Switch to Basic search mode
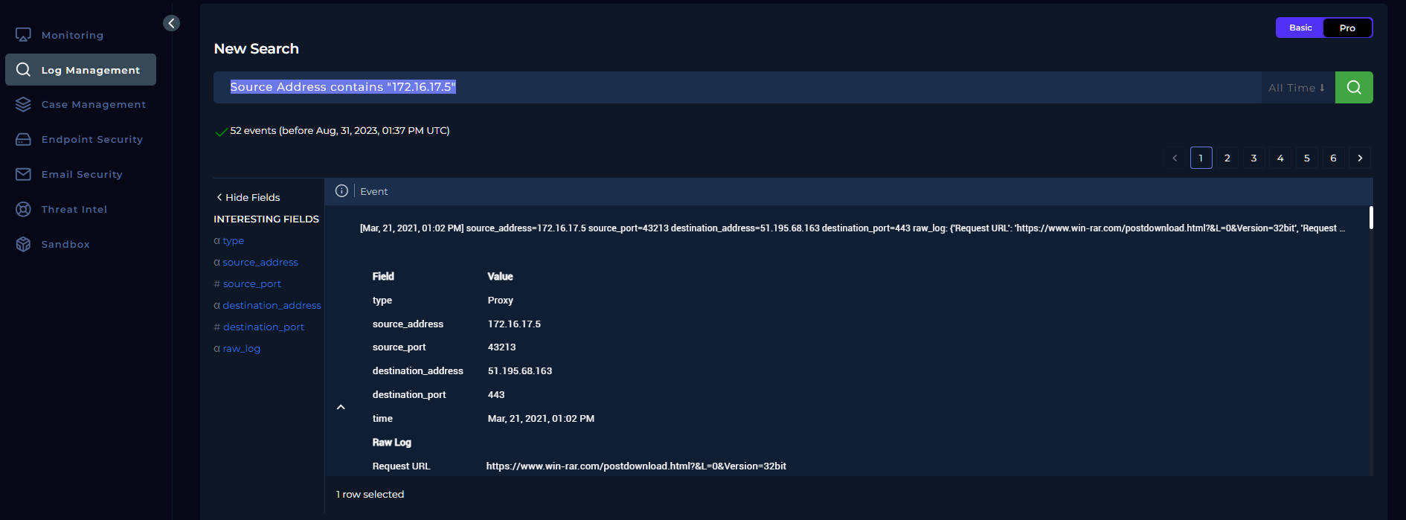Screen dimensions: 1406x520 pyautogui.click(x=1300, y=28)
